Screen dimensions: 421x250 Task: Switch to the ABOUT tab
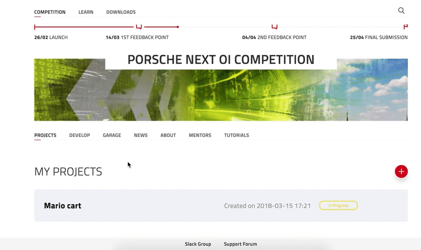(x=168, y=135)
